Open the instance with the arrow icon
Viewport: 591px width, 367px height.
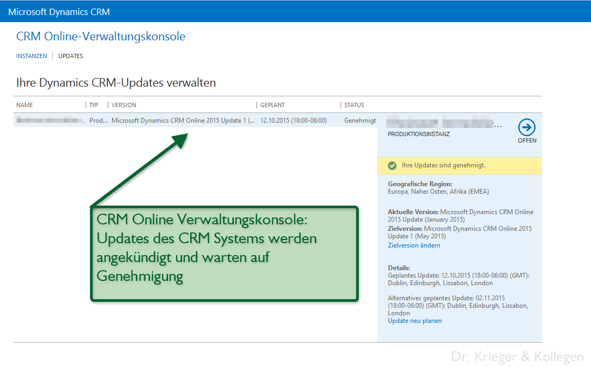coord(526,127)
